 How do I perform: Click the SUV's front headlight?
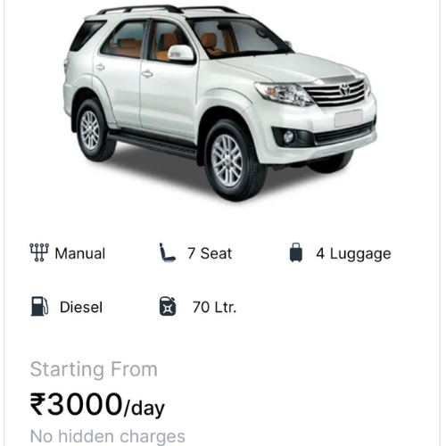point(284,94)
